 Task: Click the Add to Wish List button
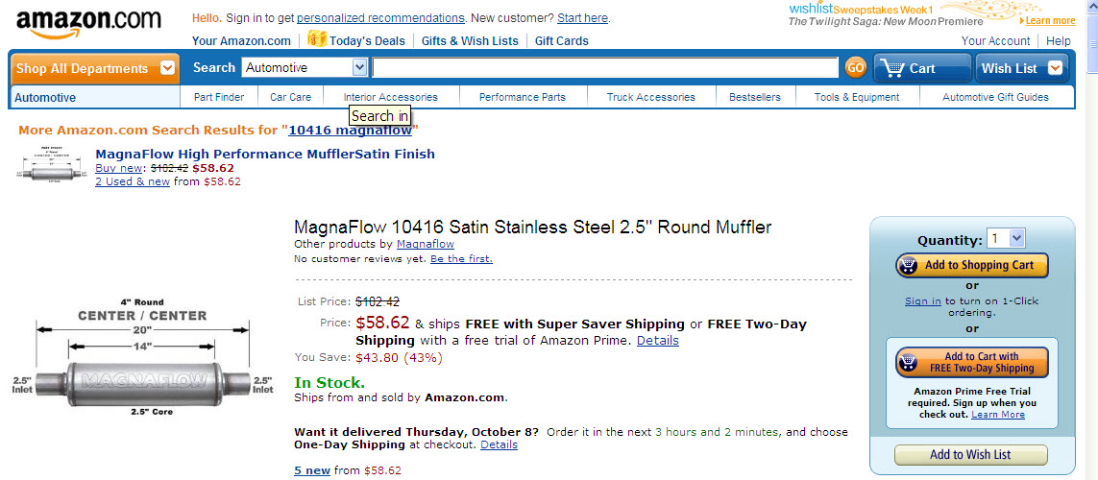[970, 455]
